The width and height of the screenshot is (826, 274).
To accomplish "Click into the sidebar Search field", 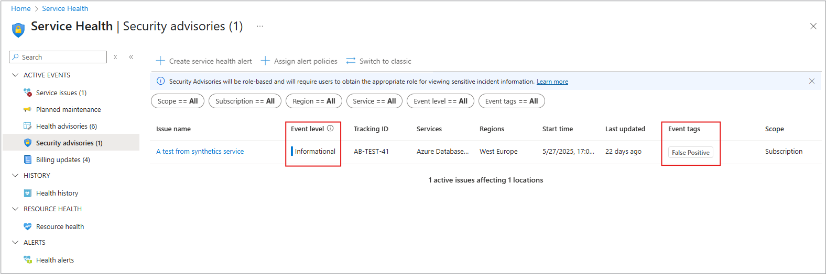I will (58, 57).
